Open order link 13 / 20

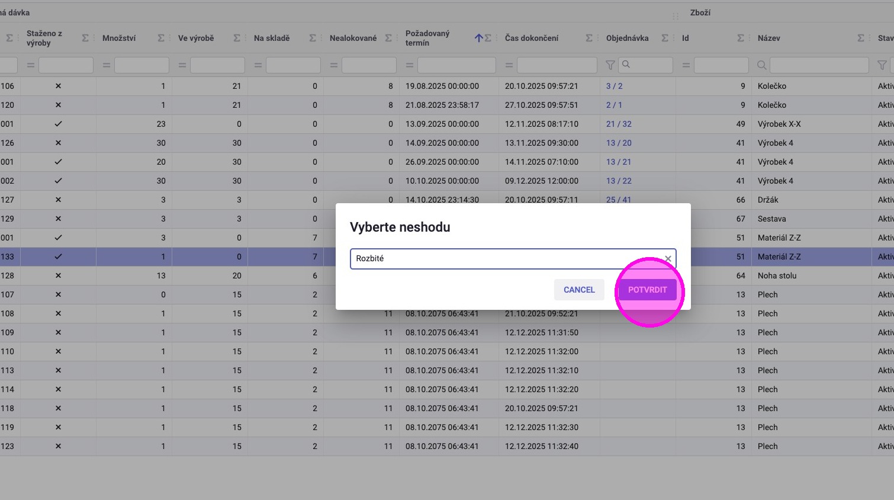(x=619, y=143)
